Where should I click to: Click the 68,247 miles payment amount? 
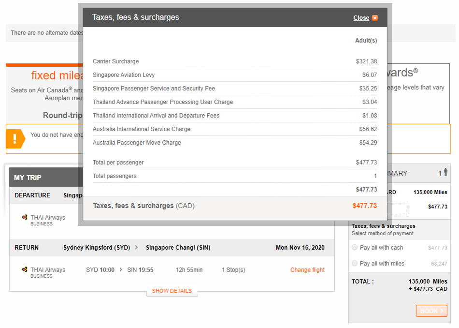[x=439, y=264]
